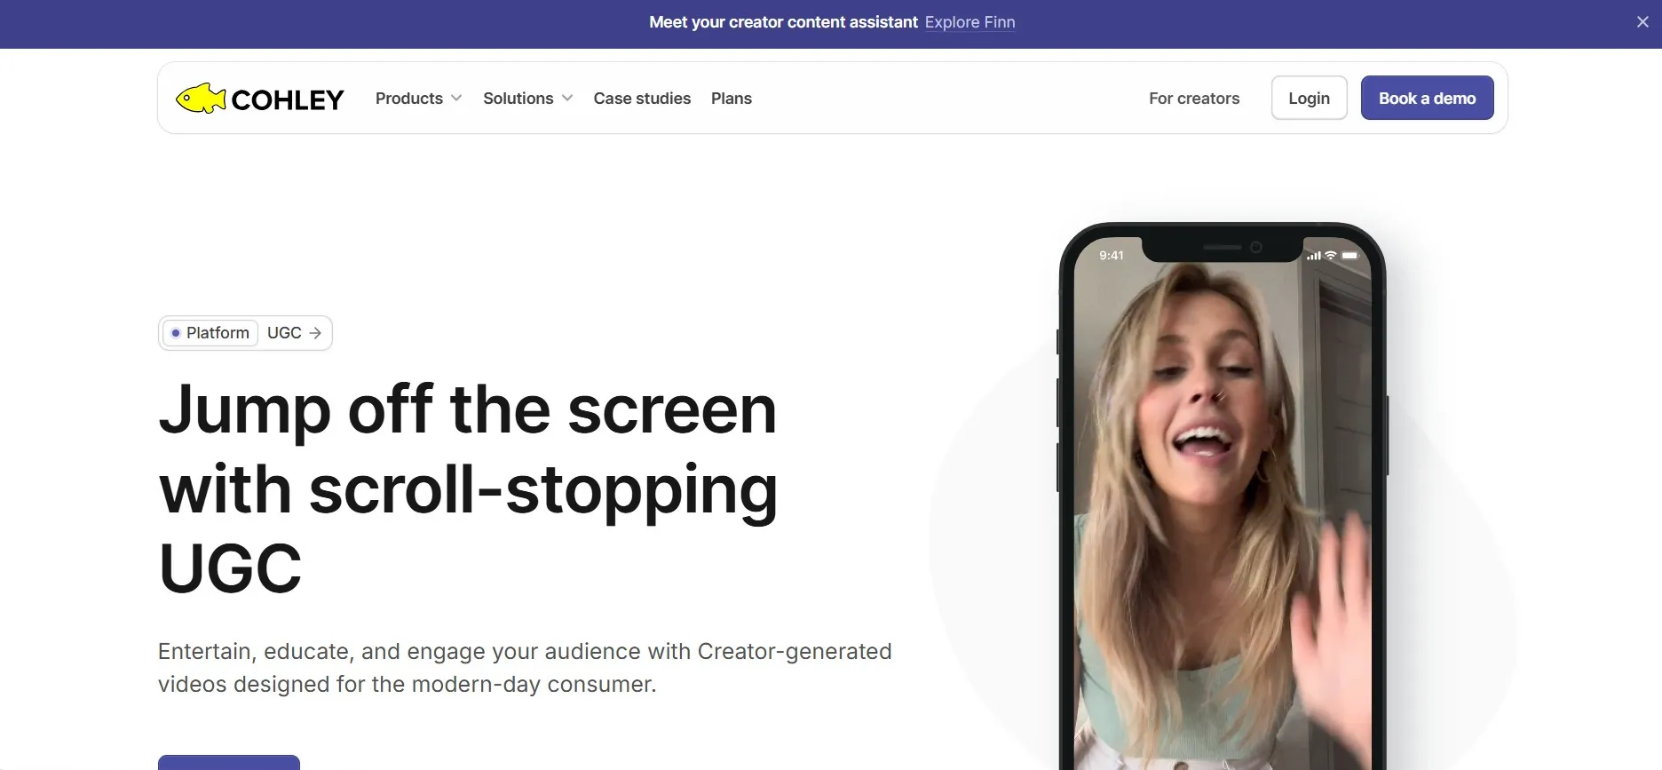
Task: Click the Login button
Action: coord(1309,98)
